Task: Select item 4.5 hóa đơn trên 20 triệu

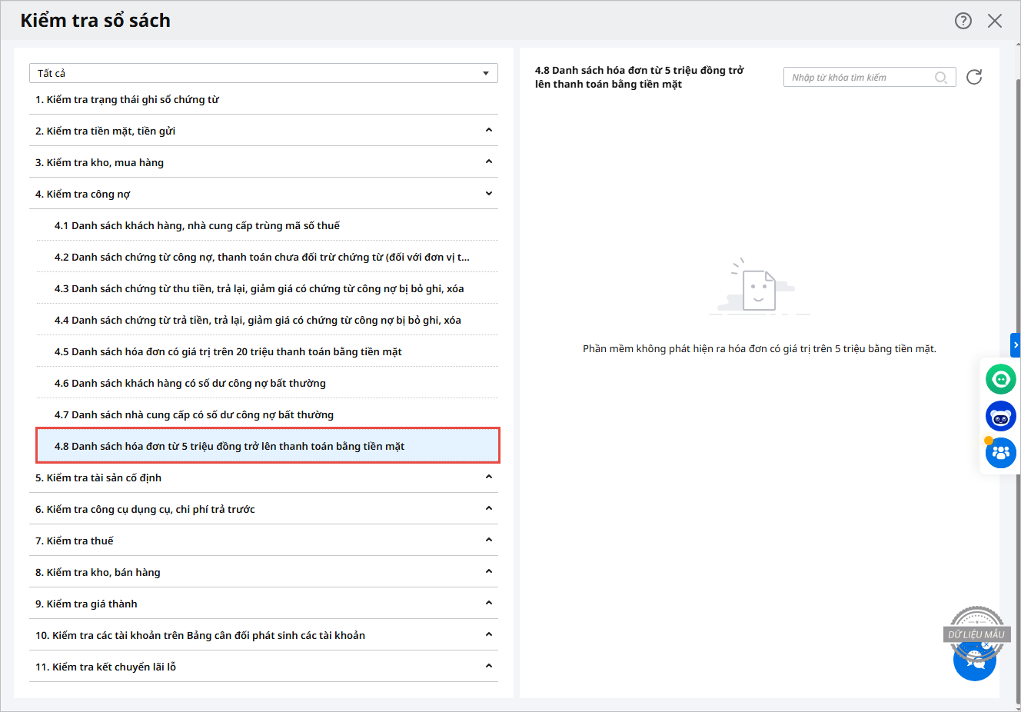Action: (x=228, y=351)
